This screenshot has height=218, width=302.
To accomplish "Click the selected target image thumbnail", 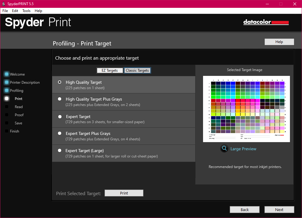I will click(246, 109).
